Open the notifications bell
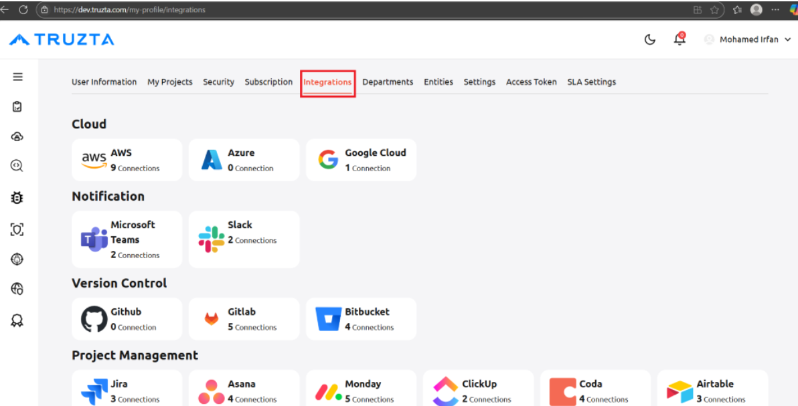 click(x=680, y=39)
